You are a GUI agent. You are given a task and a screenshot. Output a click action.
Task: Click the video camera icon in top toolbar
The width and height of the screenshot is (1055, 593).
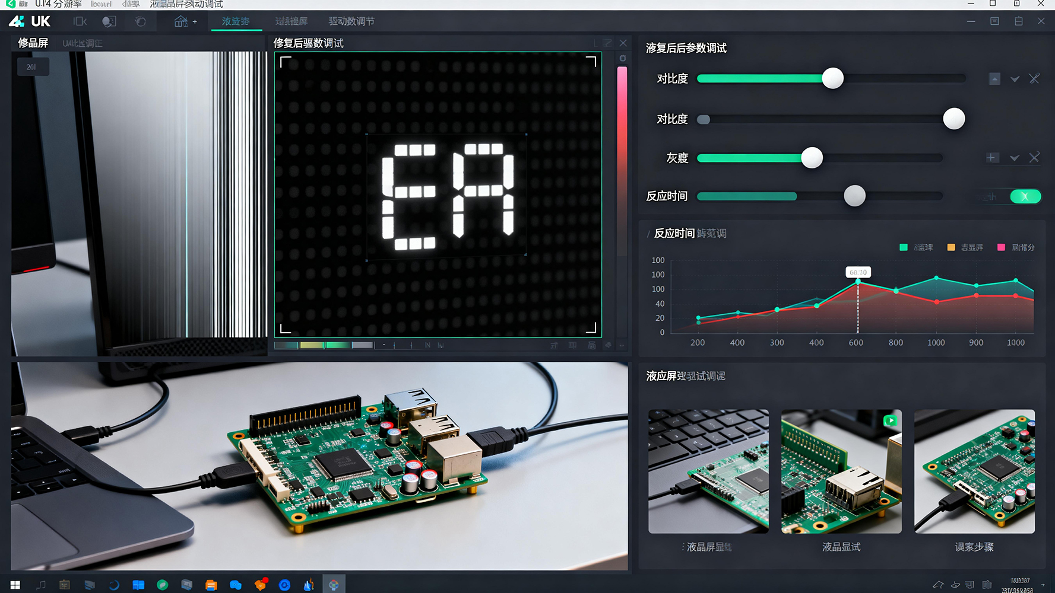tap(80, 21)
